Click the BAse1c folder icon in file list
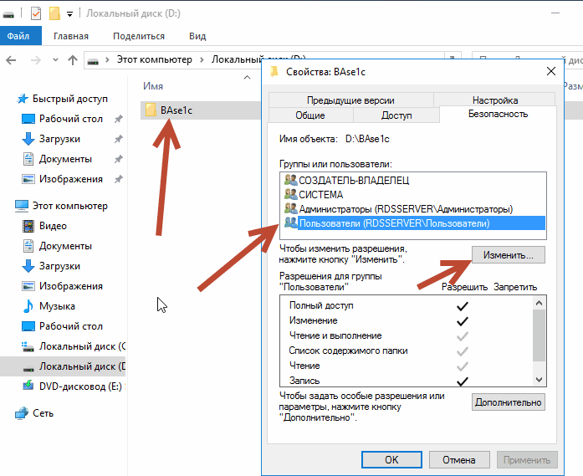 151,110
